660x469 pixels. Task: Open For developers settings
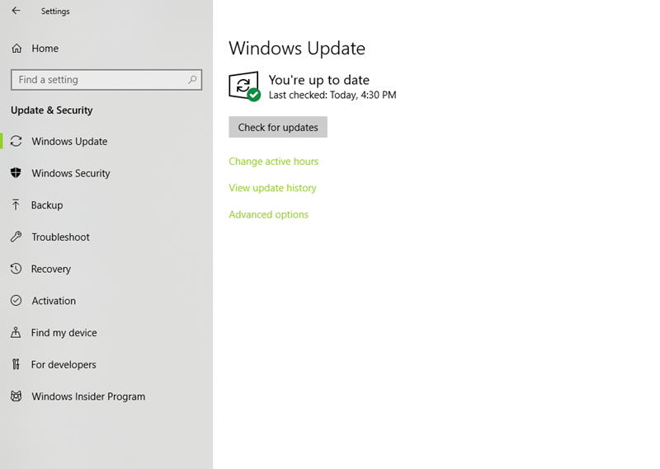click(106, 364)
